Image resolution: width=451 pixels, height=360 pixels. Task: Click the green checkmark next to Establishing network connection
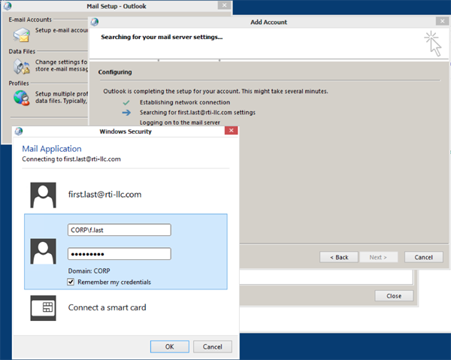(x=126, y=102)
